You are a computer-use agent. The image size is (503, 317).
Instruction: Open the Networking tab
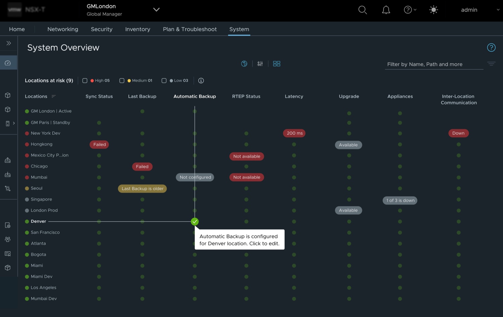(x=63, y=29)
